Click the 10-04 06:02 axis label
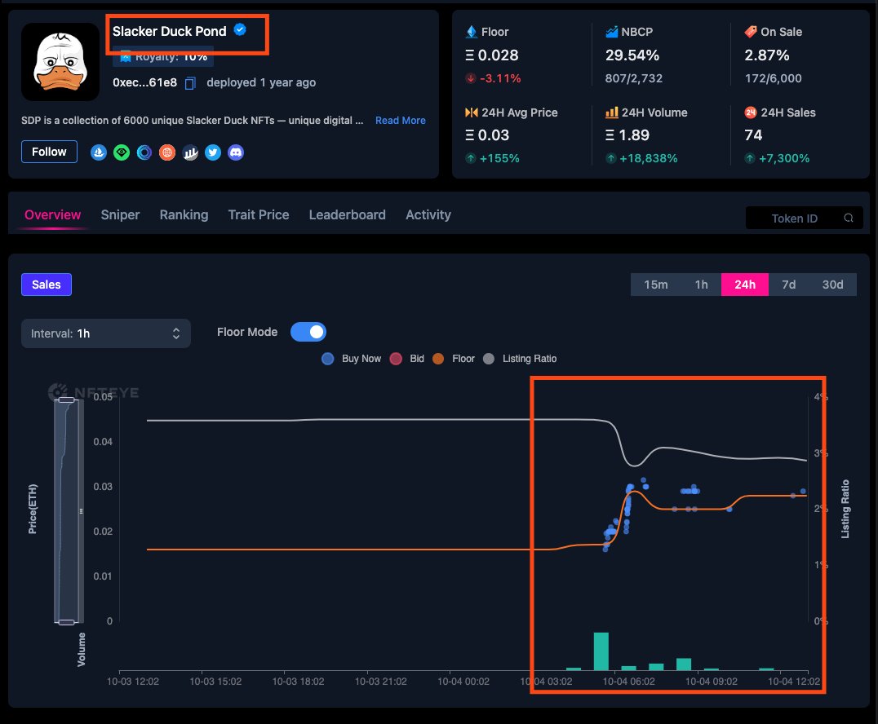This screenshot has height=724, width=878. (628, 682)
